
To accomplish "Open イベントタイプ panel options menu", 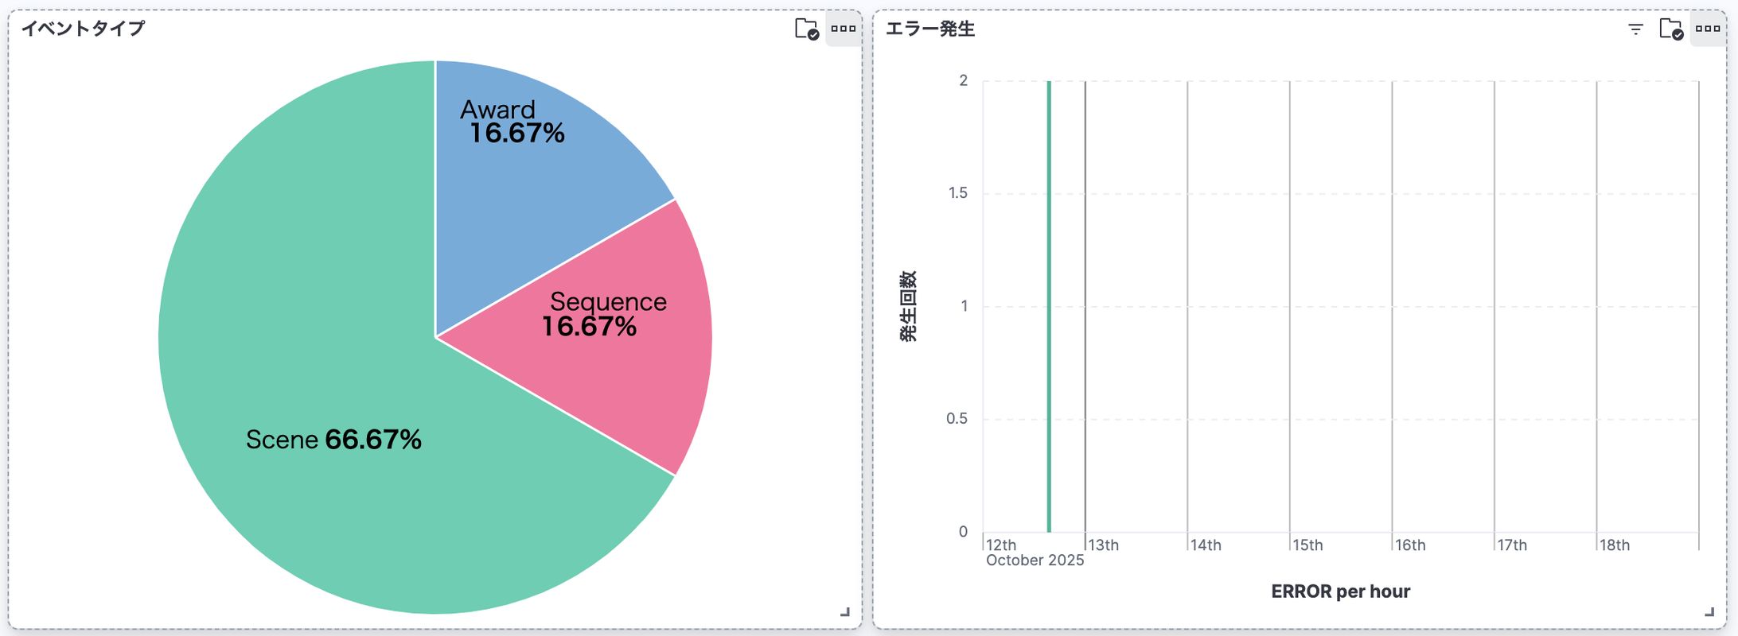I will (x=844, y=29).
